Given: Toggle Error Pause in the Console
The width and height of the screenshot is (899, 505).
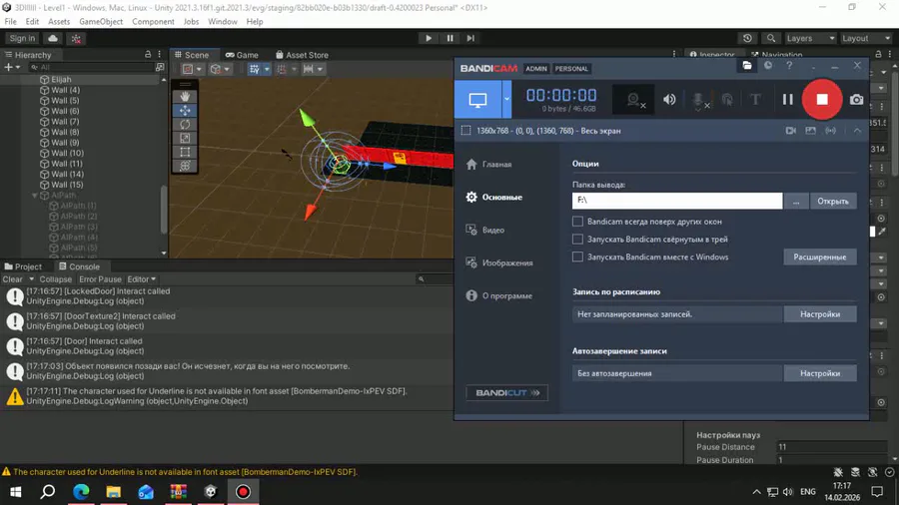Looking at the screenshot, I should [100, 279].
